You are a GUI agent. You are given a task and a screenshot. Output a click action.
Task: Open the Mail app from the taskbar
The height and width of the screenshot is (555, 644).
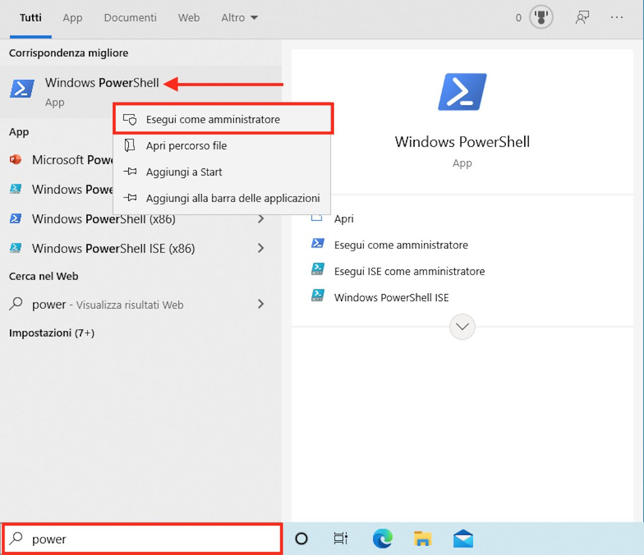coord(463,539)
